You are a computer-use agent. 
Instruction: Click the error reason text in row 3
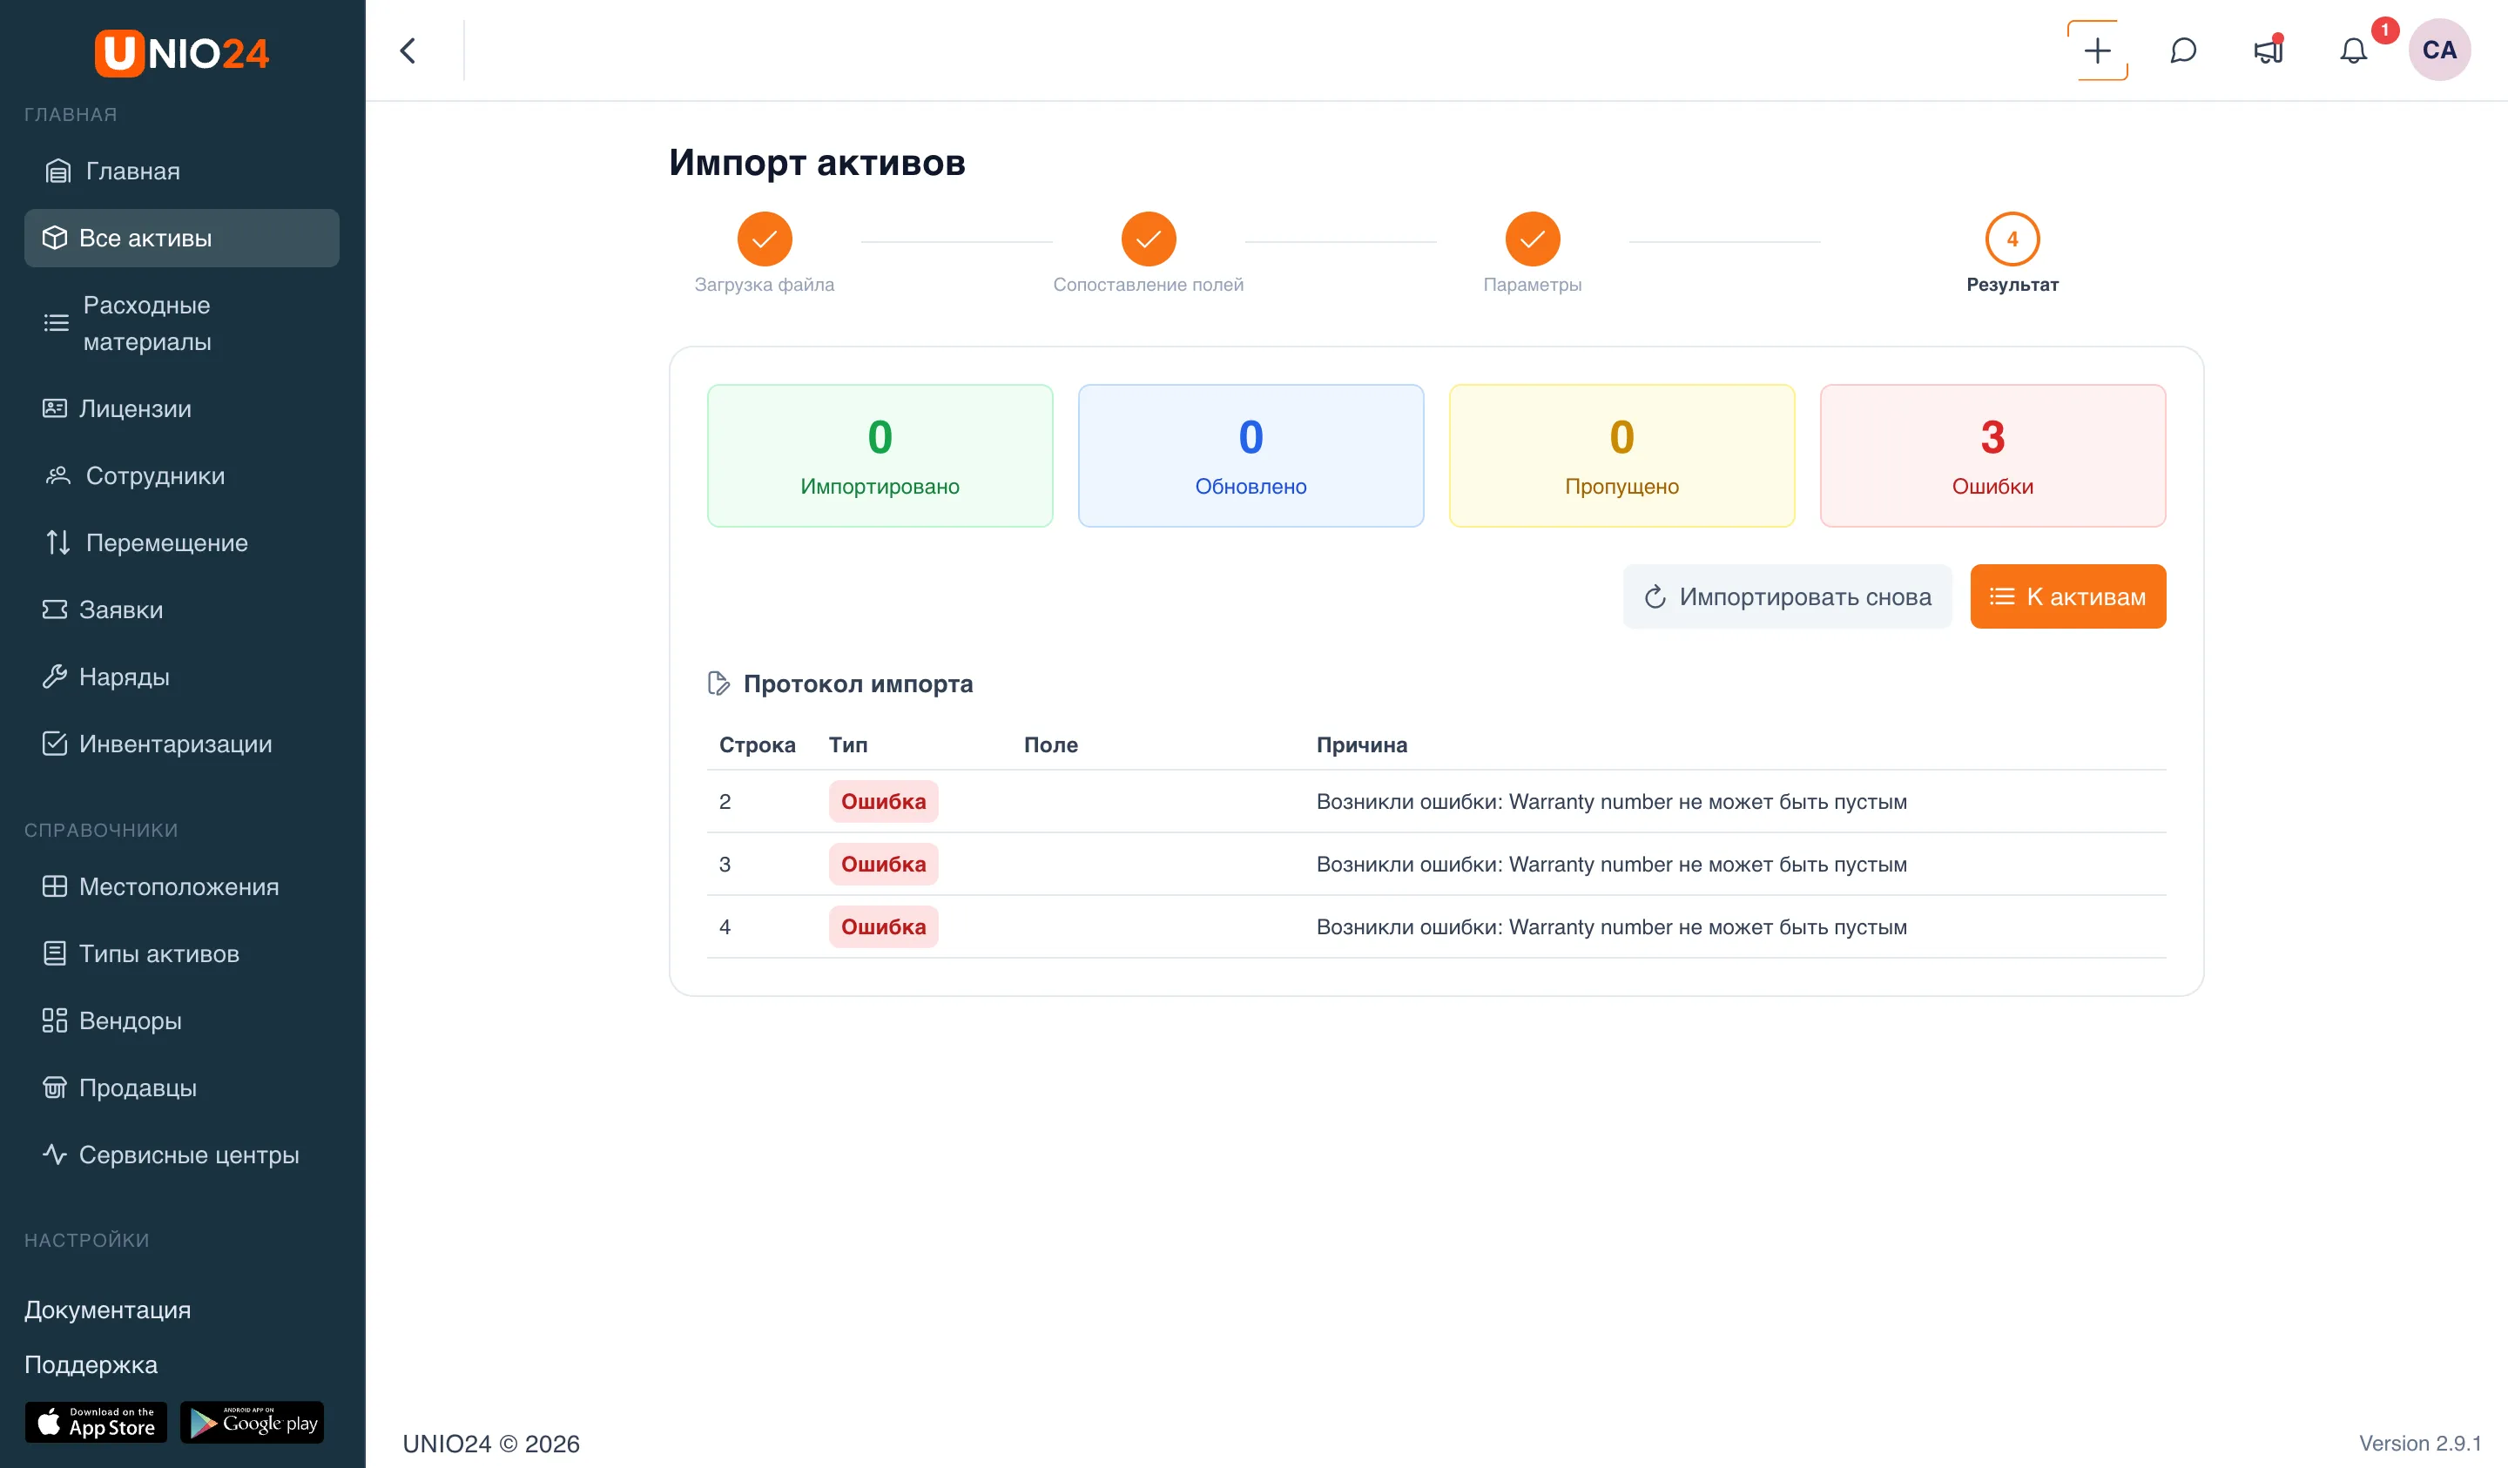click(1611, 864)
